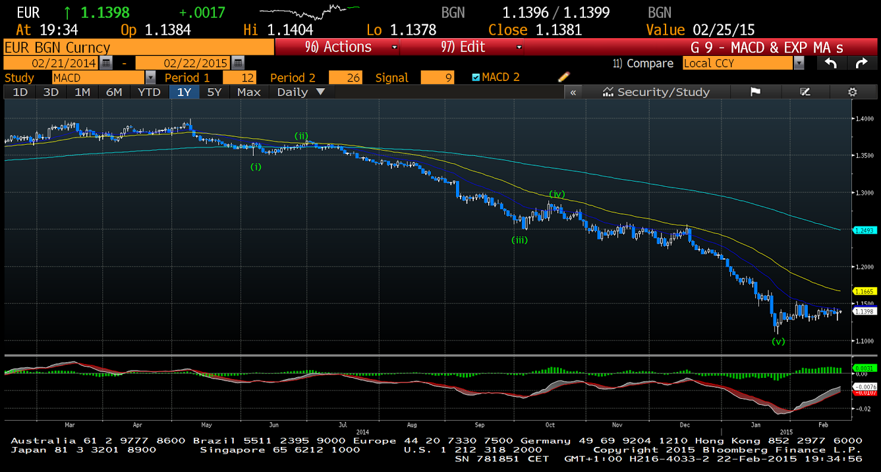Image resolution: width=881 pixels, height=472 pixels.
Task: Open the end date calendar picker
Action: 238,63
